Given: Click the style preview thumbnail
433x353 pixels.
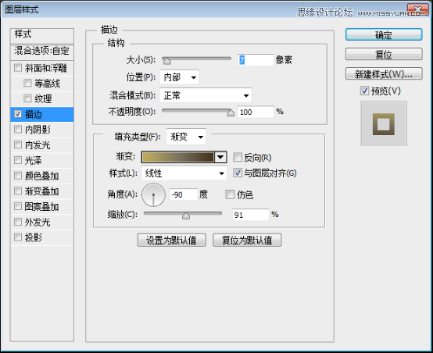Looking at the screenshot, I should 384,124.
